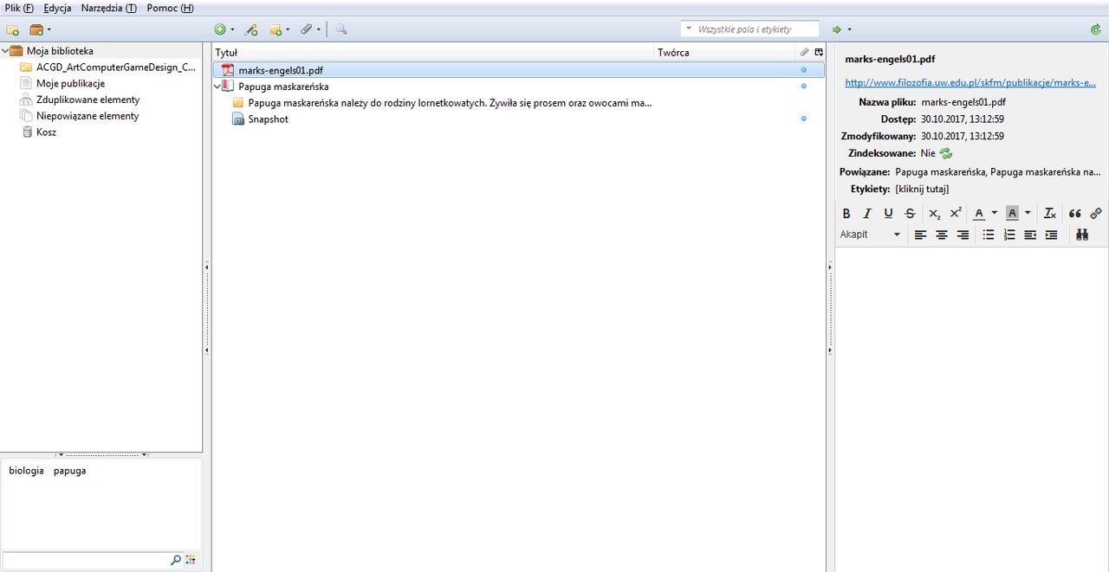Select the ACGD_ArtComputerGameDesign collection
The height and width of the screenshot is (572, 1109).
[x=115, y=67]
